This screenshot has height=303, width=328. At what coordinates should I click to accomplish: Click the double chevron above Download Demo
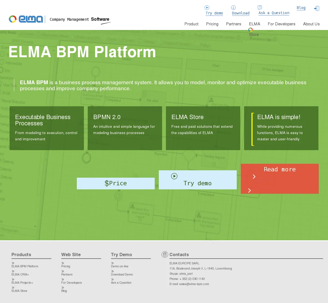112,271
